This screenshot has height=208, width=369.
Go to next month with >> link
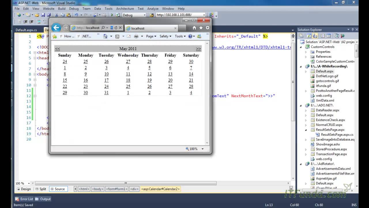coord(198,49)
